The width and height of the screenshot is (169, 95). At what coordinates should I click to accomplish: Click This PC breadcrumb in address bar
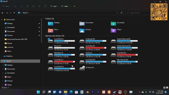pyautogui.click(x=25, y=13)
